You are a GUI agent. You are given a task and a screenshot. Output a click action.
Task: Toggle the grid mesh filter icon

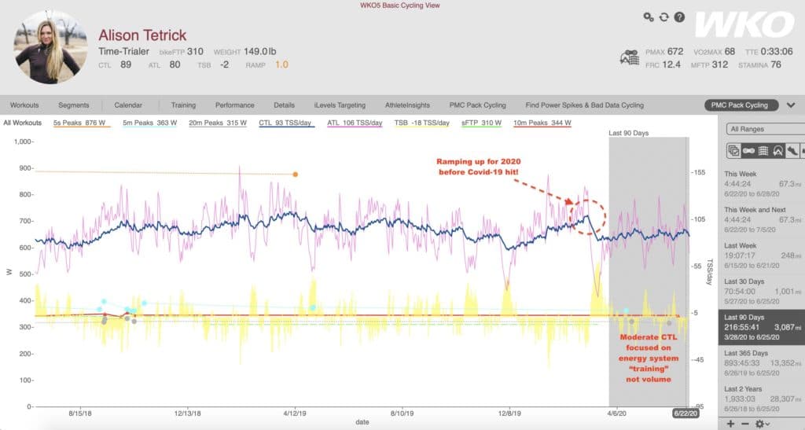point(763,150)
